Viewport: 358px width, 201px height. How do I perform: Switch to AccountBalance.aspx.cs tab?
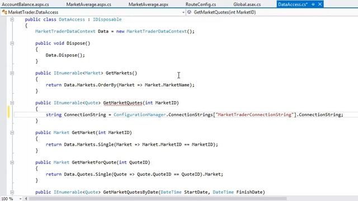pyautogui.click(x=25, y=4)
